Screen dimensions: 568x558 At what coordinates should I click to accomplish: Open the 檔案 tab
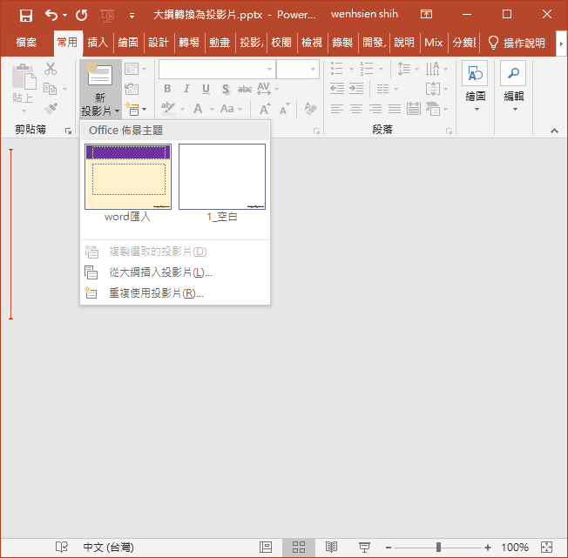26,43
